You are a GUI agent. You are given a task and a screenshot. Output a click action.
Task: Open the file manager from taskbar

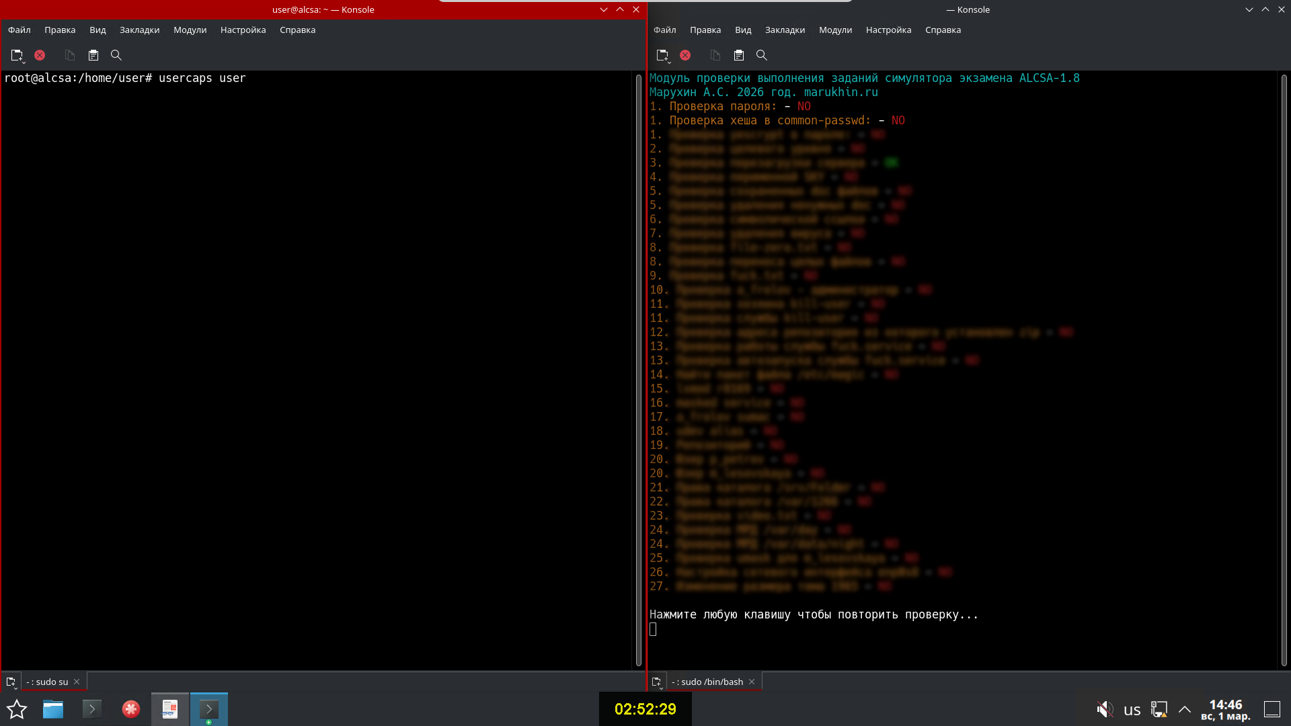pyautogui.click(x=53, y=709)
